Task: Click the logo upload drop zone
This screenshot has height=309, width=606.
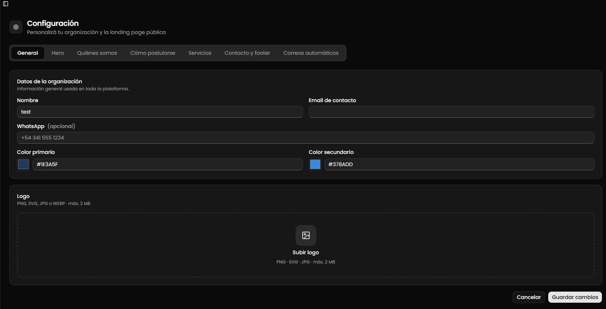Action: coord(306,245)
